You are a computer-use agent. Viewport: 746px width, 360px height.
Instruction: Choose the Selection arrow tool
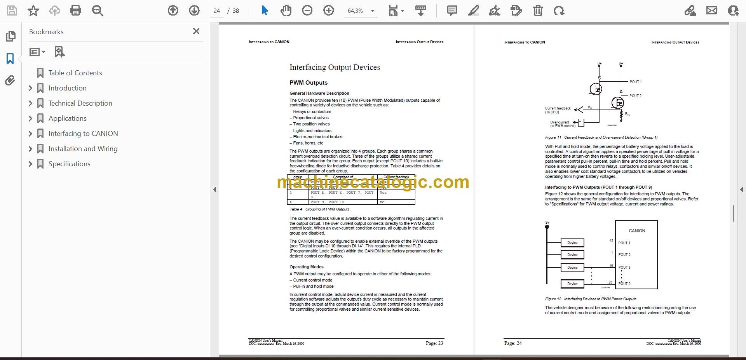pos(265,10)
